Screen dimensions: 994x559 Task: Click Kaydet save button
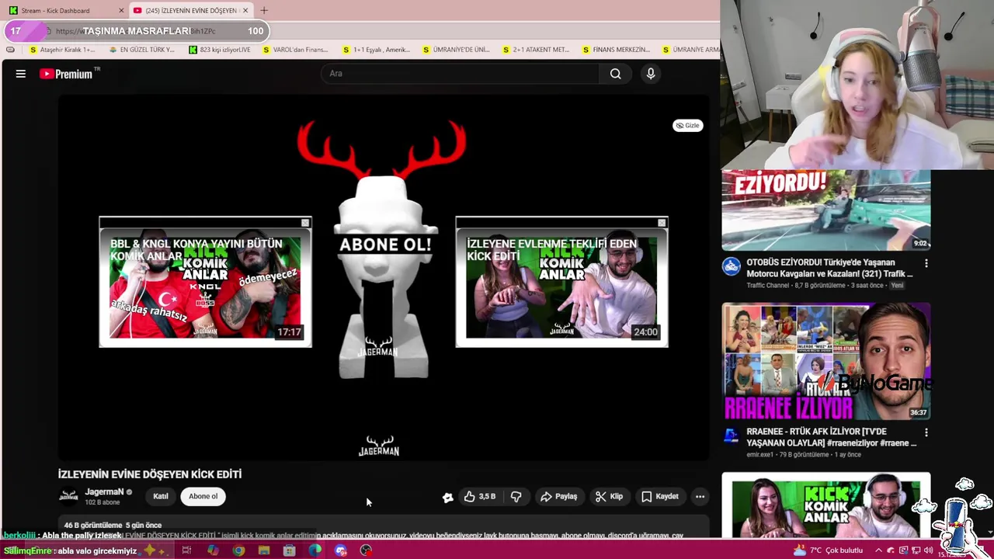click(x=660, y=496)
